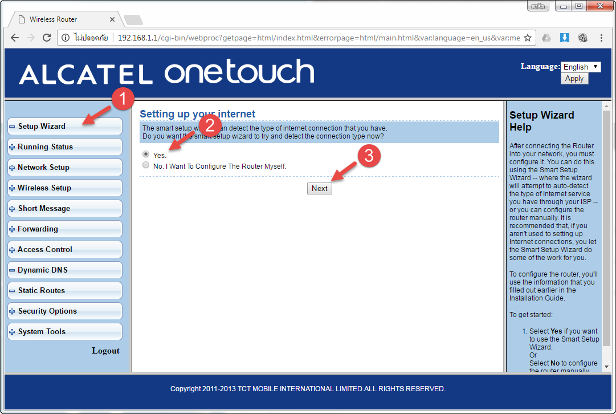Viewport: 616px width, 414px height.
Task: Go back using browser back arrow
Action: [15, 38]
